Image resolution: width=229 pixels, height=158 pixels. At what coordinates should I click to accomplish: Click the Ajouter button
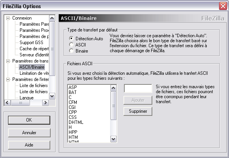pyautogui.click(x=138, y=100)
